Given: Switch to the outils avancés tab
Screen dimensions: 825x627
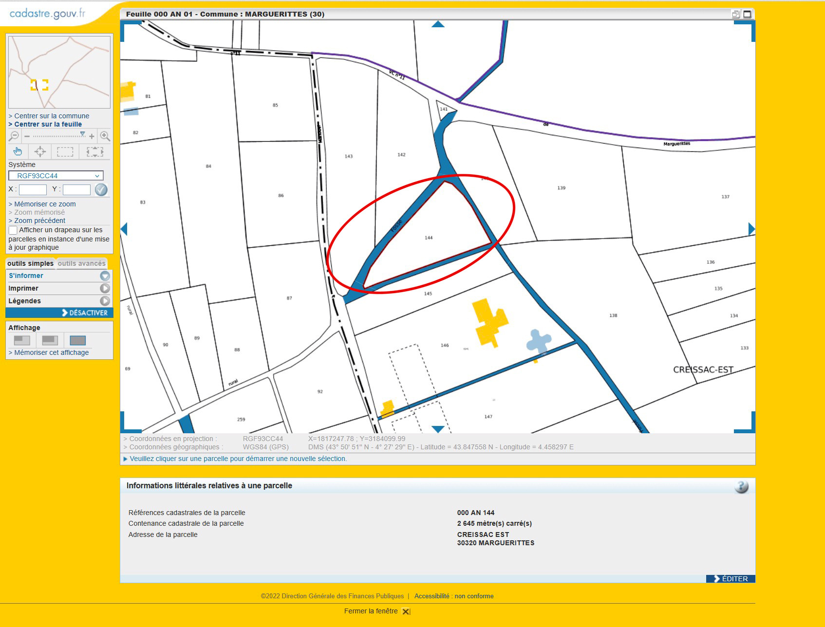Looking at the screenshot, I should click(x=81, y=263).
